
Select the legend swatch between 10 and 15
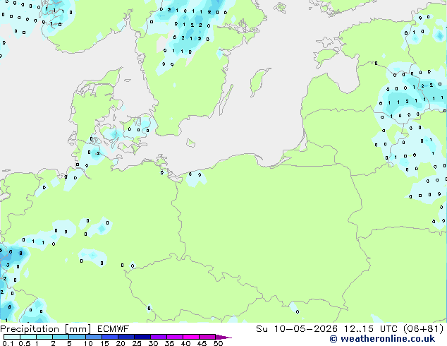pyautogui.click(x=93, y=337)
